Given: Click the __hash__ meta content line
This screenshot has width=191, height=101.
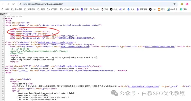Looking at the screenshot, I should tap(66, 70).
